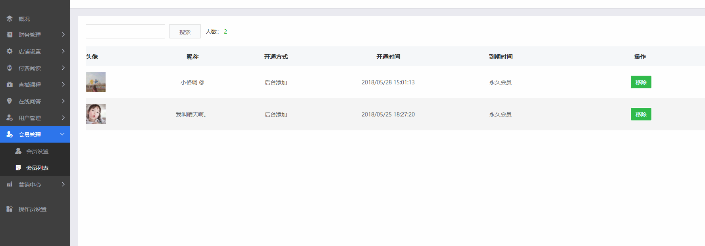The width and height of the screenshot is (705, 246).
Task: Click the 昵称 column header
Action: pos(193,57)
